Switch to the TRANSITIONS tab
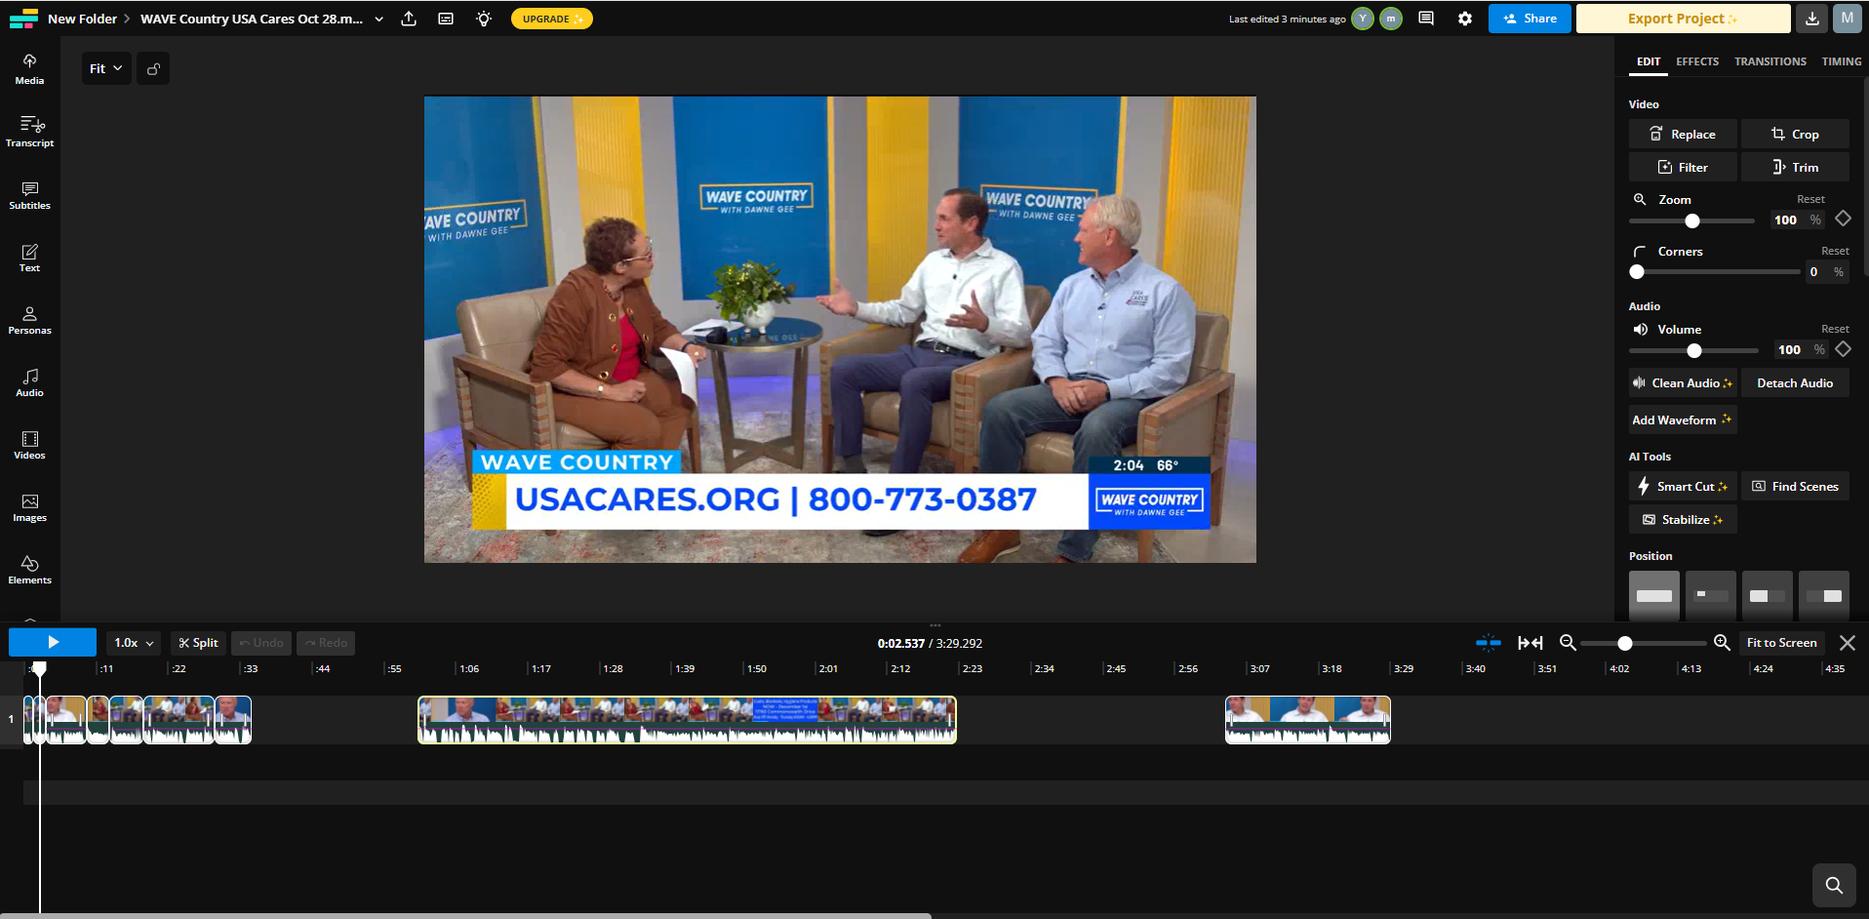 coord(1770,61)
